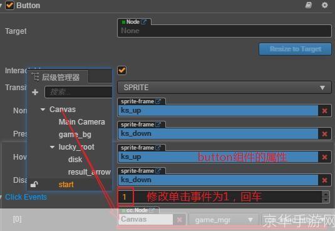The image size is (335, 231).
Task: Collapse the Canvas tree node
Action: point(43,110)
